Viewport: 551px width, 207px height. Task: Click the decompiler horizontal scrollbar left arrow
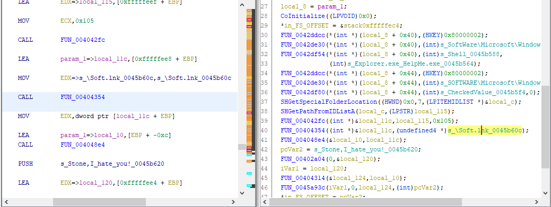pos(265,202)
